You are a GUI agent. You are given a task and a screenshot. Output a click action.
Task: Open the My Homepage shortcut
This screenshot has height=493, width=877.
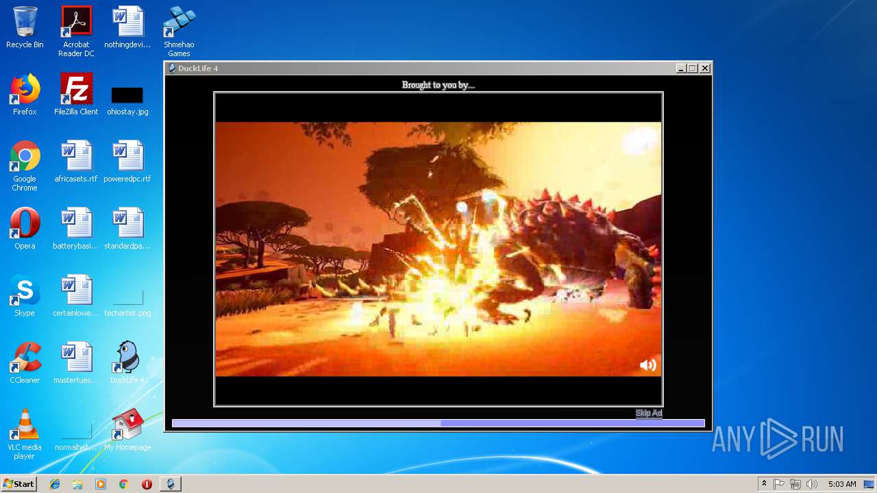[x=127, y=431]
